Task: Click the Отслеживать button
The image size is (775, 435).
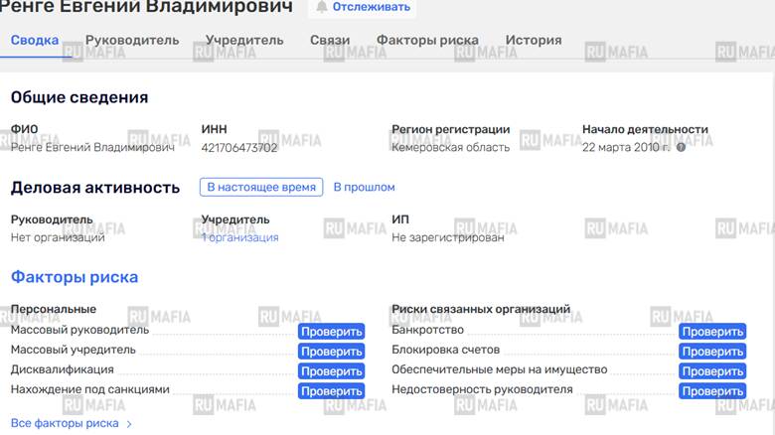Action: (x=362, y=7)
